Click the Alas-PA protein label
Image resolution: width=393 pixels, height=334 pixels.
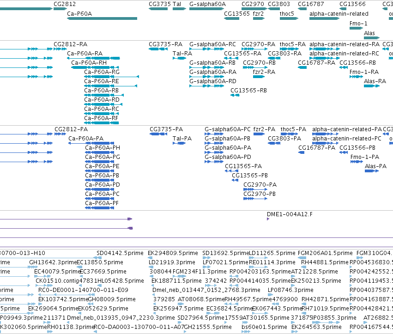376,166
